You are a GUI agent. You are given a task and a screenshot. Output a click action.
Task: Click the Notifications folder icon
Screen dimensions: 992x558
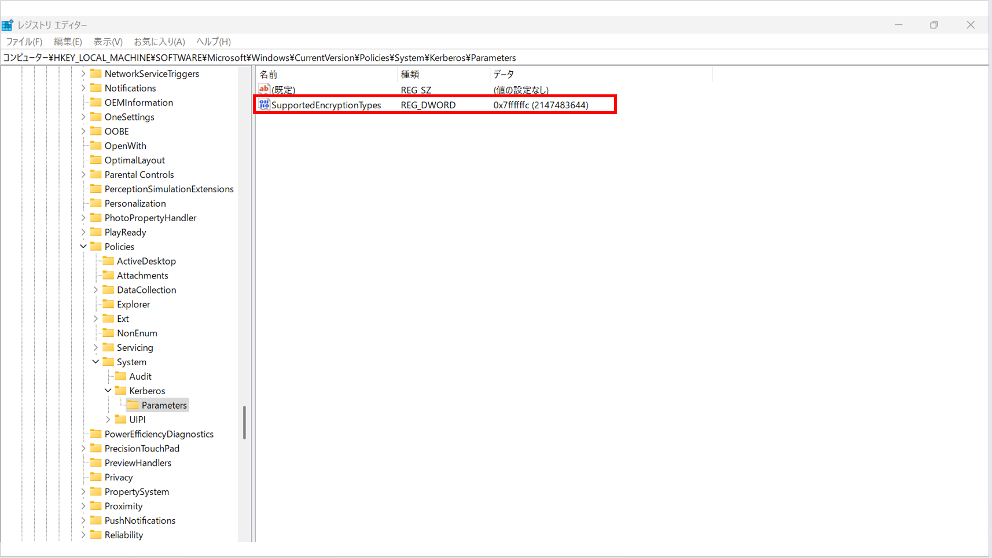[96, 88]
